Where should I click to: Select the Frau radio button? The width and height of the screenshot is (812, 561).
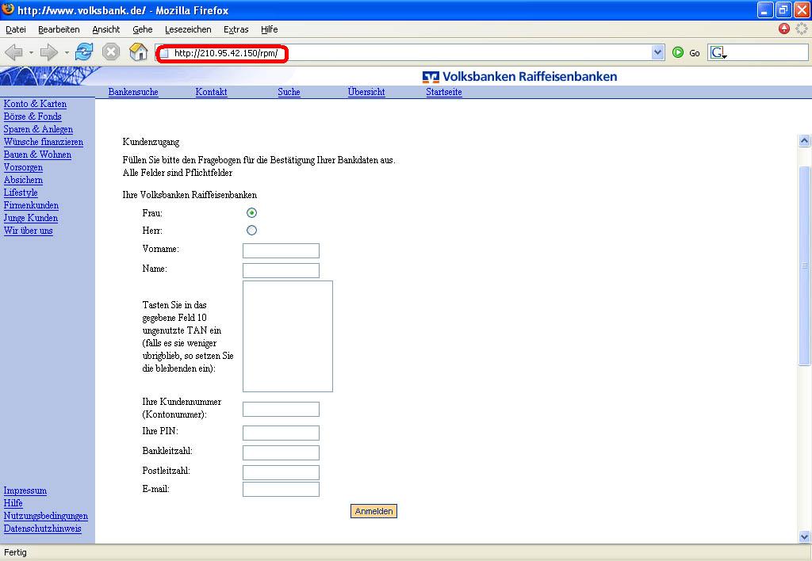tap(251, 212)
